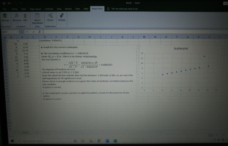Open the Help tab

(x=86, y=9)
